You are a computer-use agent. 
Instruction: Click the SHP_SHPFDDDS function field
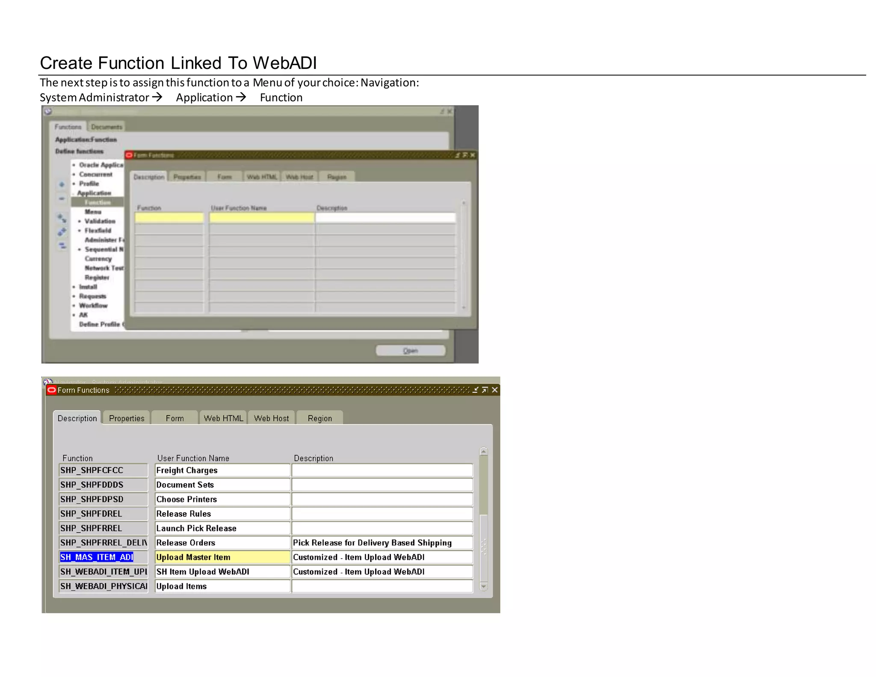[104, 485]
